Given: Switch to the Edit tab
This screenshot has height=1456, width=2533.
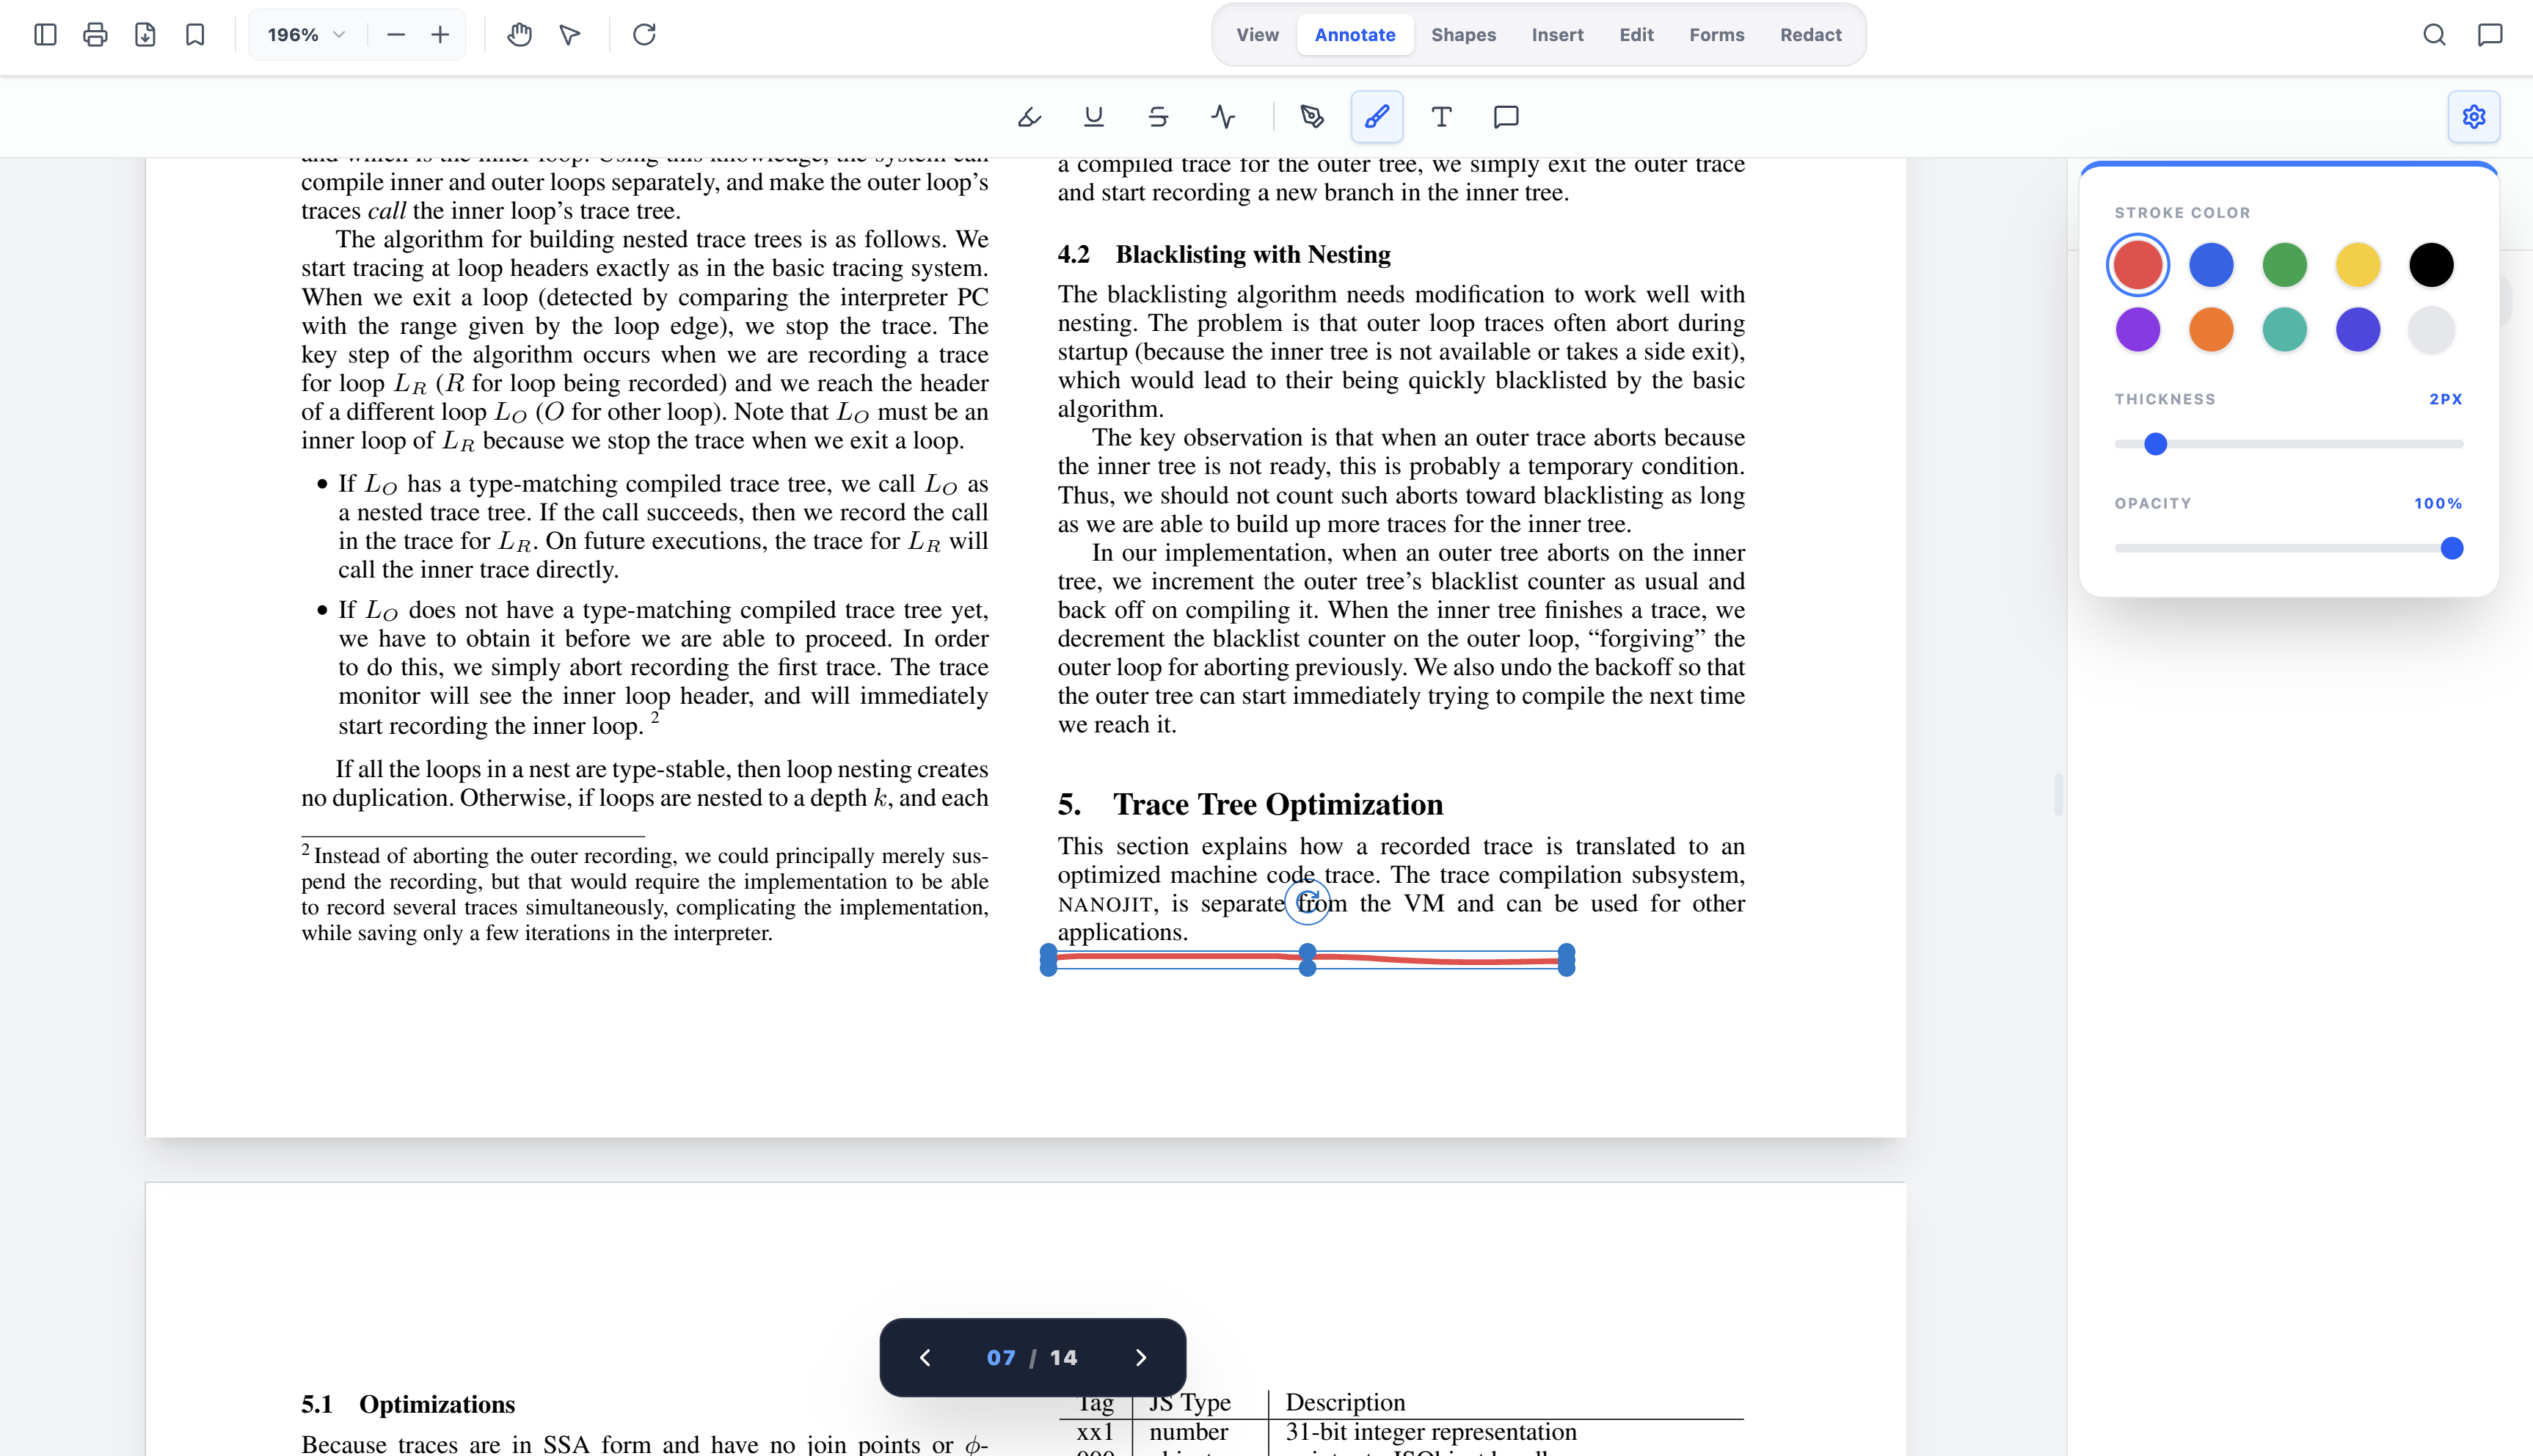Looking at the screenshot, I should 1636,35.
